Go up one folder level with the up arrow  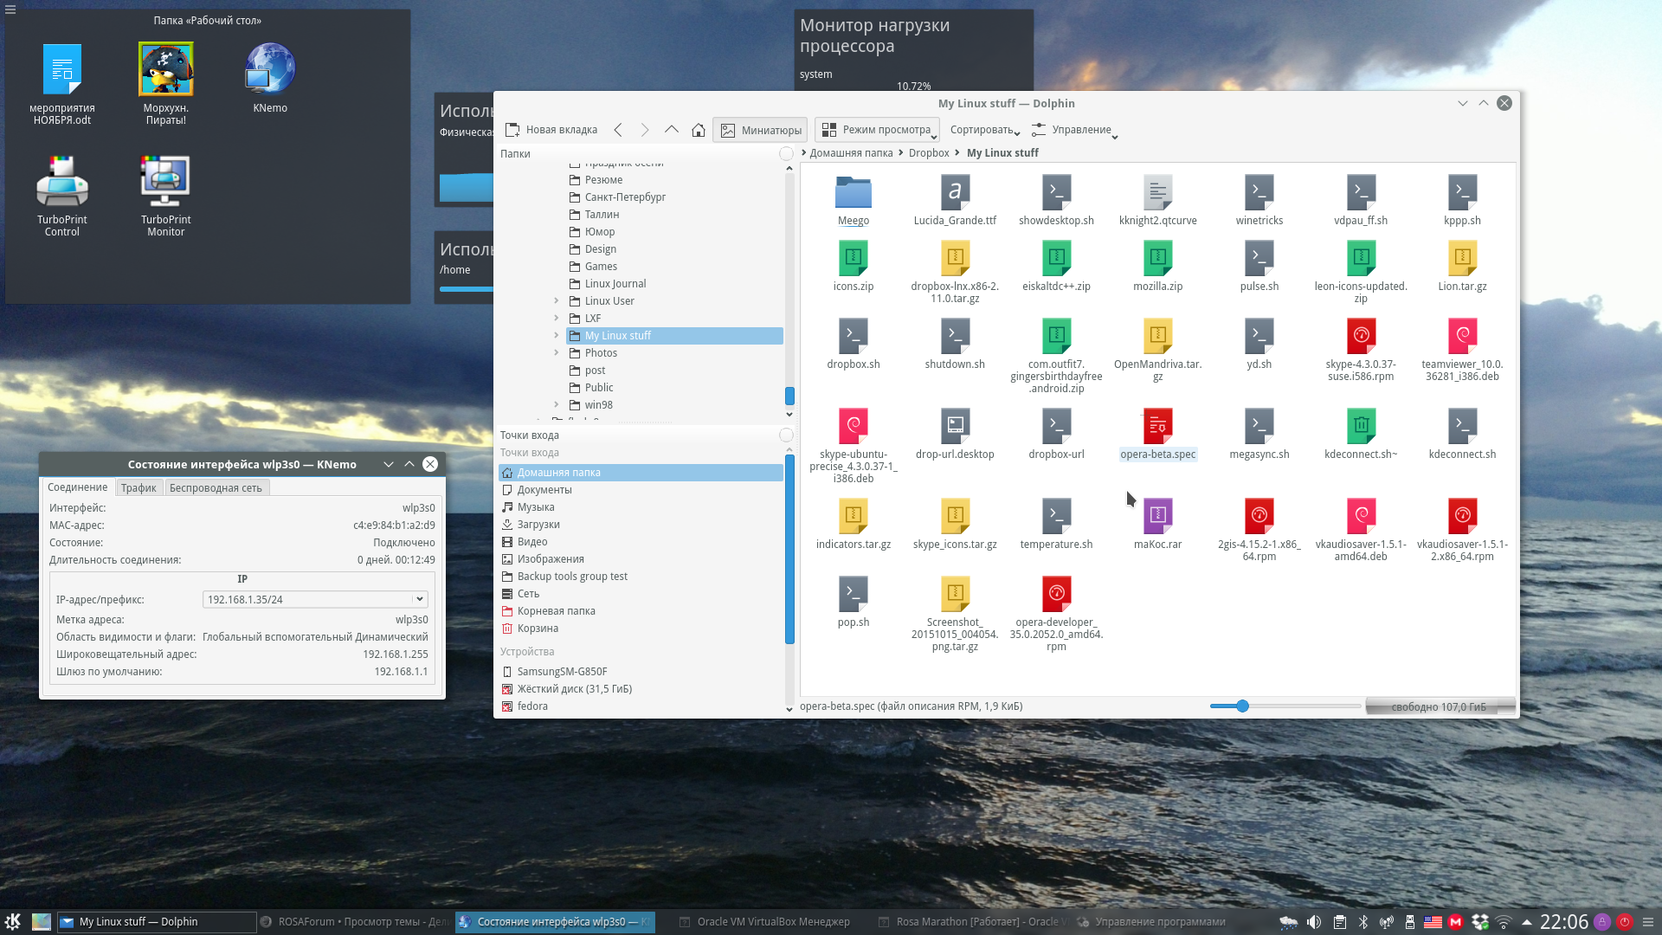coord(671,130)
